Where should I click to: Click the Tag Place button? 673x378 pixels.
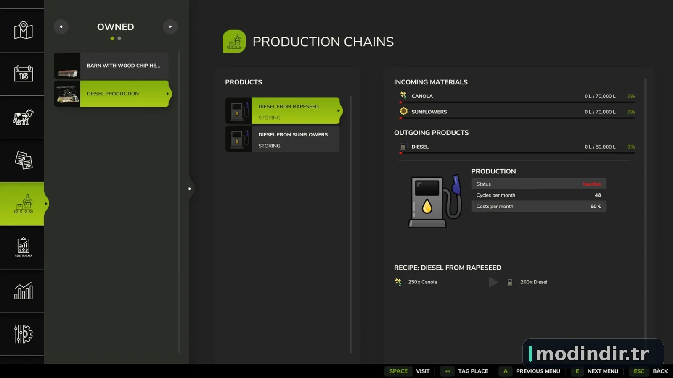click(x=465, y=371)
